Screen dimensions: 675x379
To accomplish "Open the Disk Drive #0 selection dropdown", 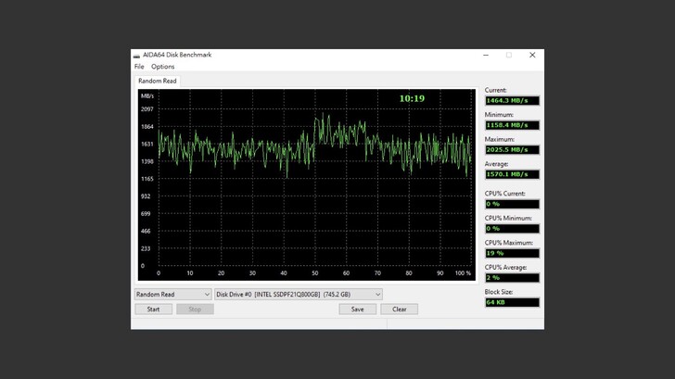I will pyautogui.click(x=298, y=295).
